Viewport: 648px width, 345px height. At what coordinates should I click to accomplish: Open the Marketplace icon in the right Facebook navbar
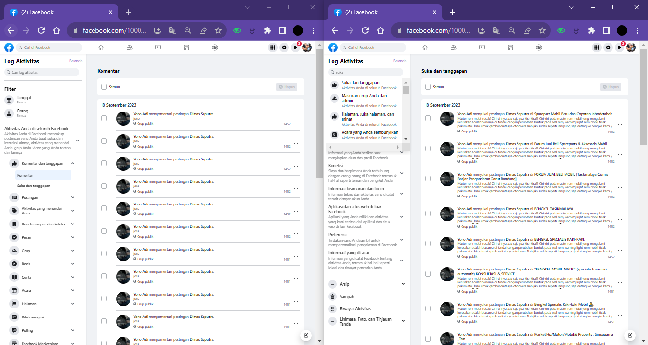click(510, 47)
